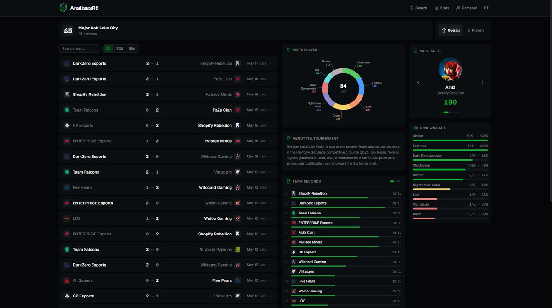This screenshot has width=552, height=308.
Task: Switch to second Team Records page pill
Action: point(398,181)
